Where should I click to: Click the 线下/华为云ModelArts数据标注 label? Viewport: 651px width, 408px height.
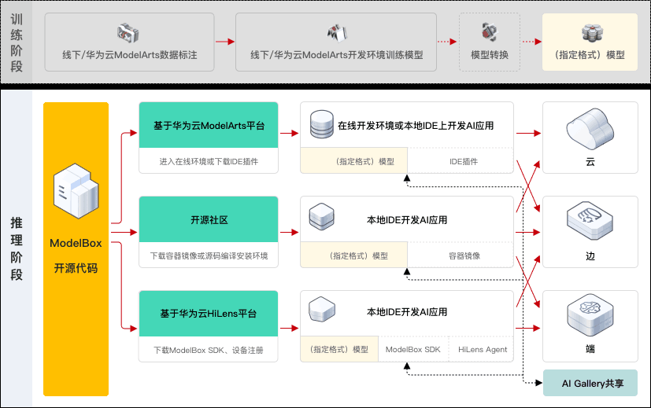pyautogui.click(x=130, y=55)
